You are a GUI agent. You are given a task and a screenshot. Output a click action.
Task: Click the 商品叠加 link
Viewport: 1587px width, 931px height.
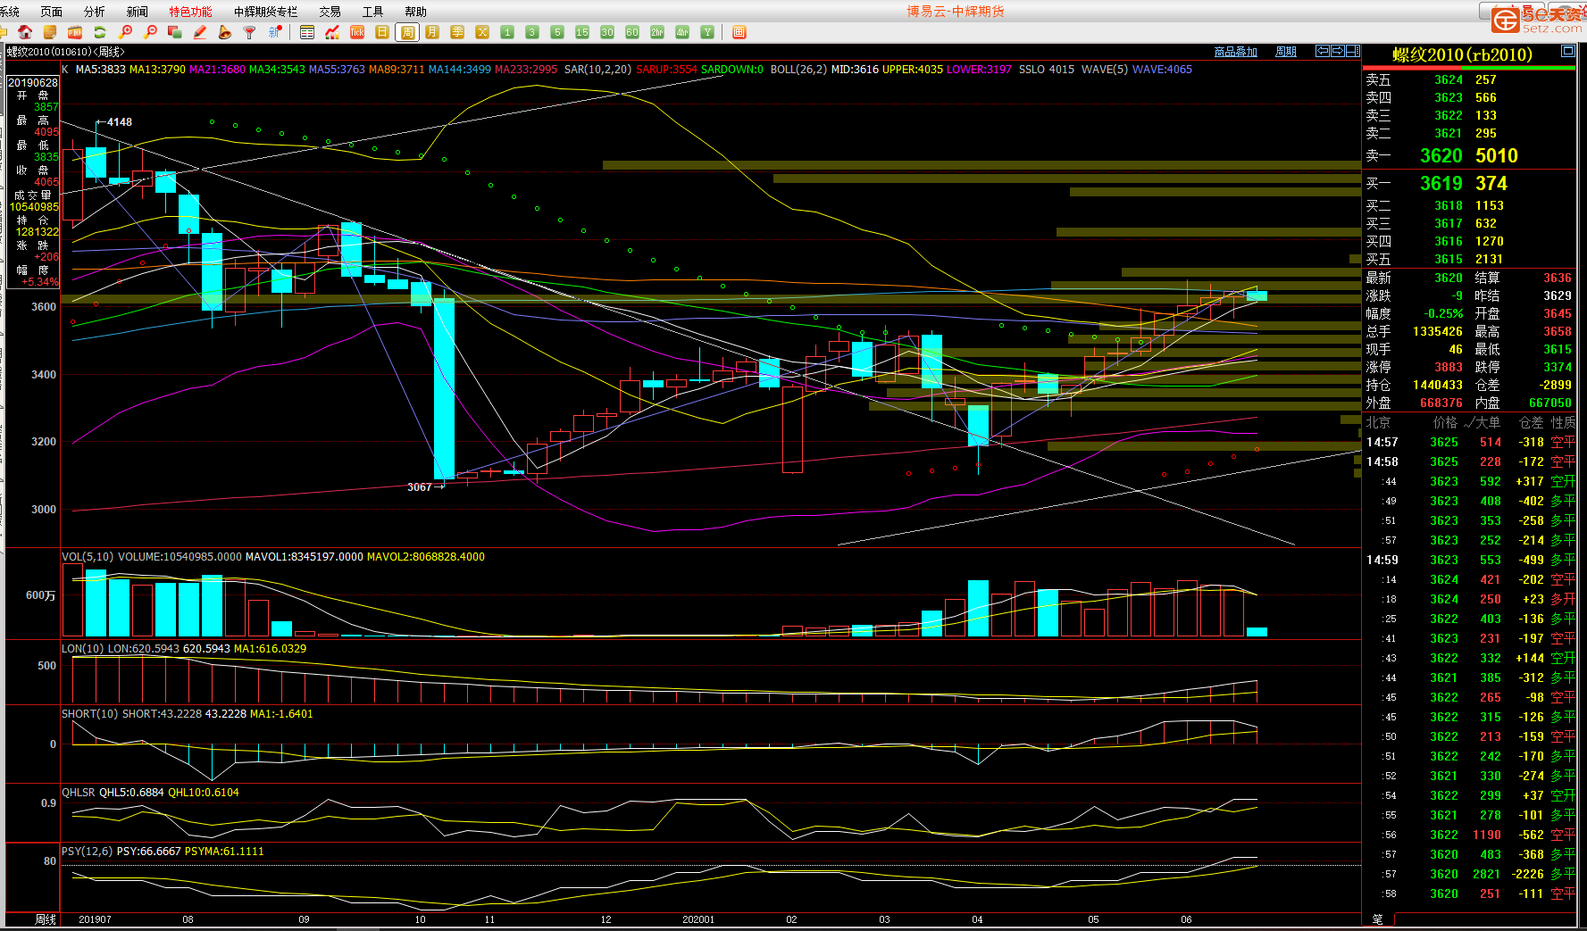pos(1236,52)
